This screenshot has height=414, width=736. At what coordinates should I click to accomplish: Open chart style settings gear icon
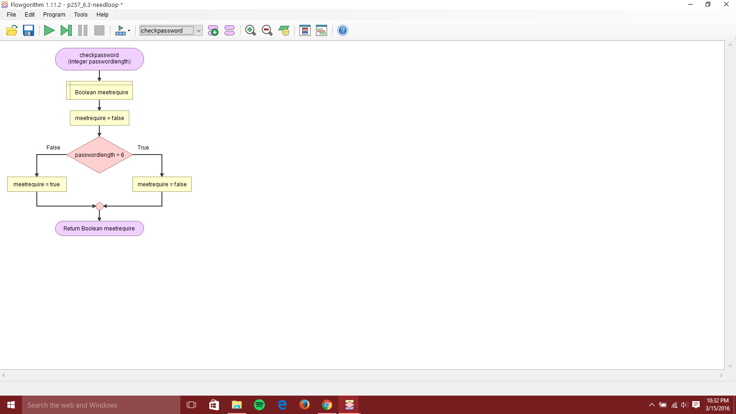tap(284, 30)
